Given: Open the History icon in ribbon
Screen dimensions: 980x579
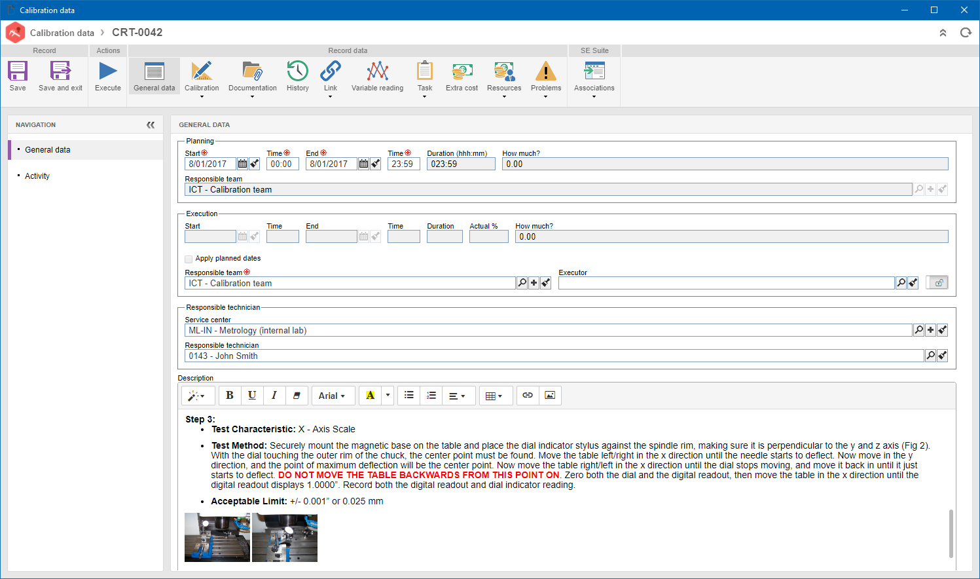Looking at the screenshot, I should (x=298, y=71).
